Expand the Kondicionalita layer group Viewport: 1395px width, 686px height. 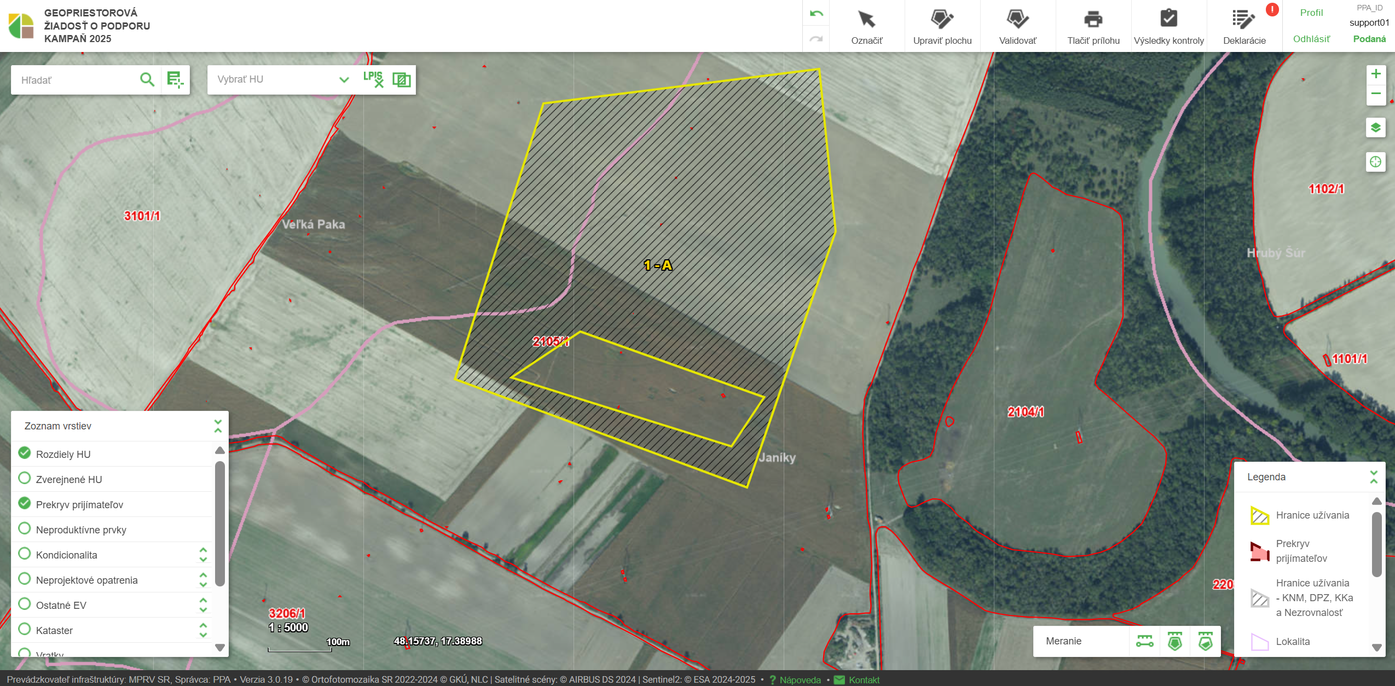click(x=203, y=555)
